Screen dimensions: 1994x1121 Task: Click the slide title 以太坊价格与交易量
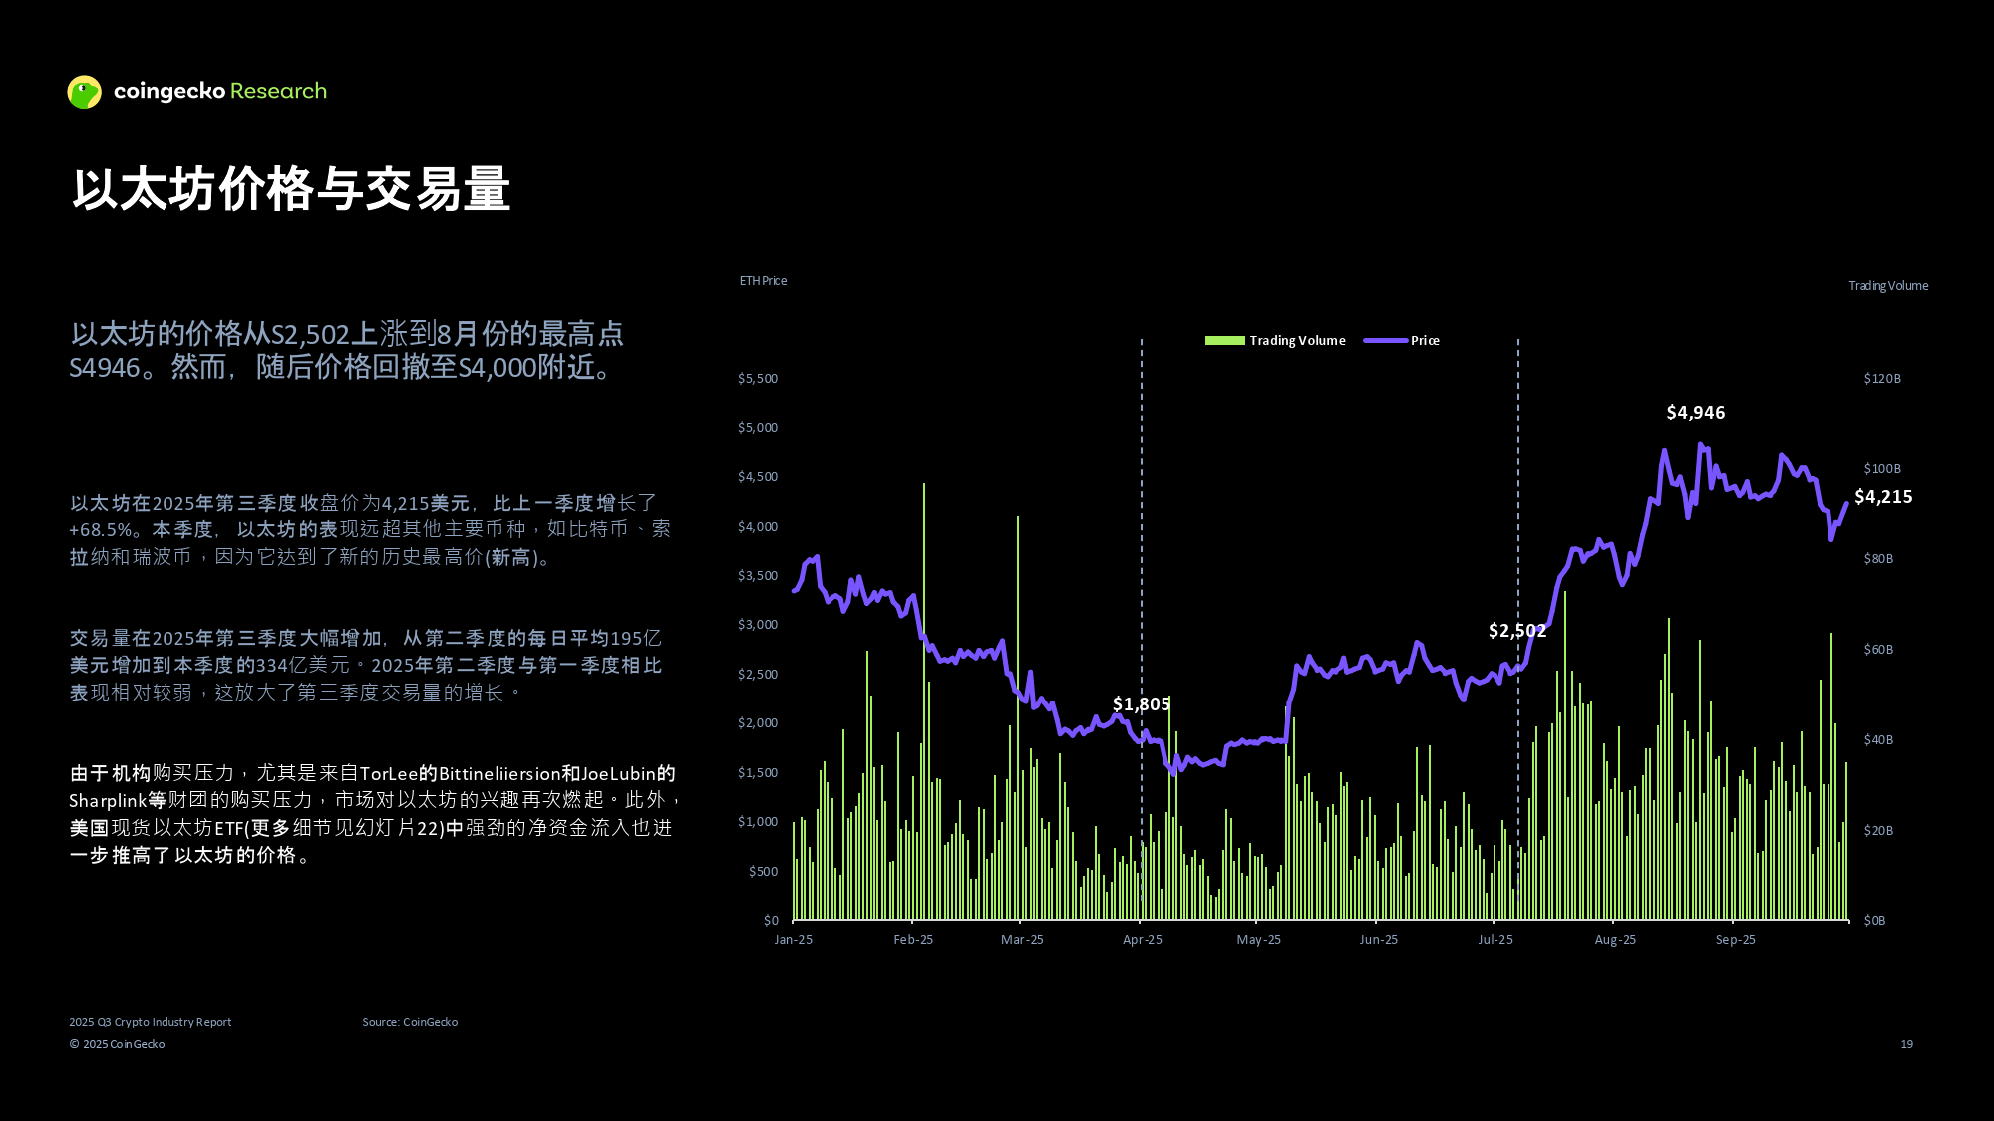point(291,189)
